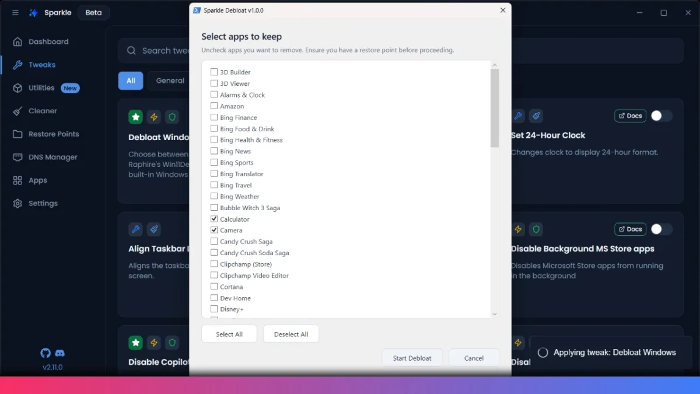Close the Sparkle Debloat dialog

tap(503, 11)
